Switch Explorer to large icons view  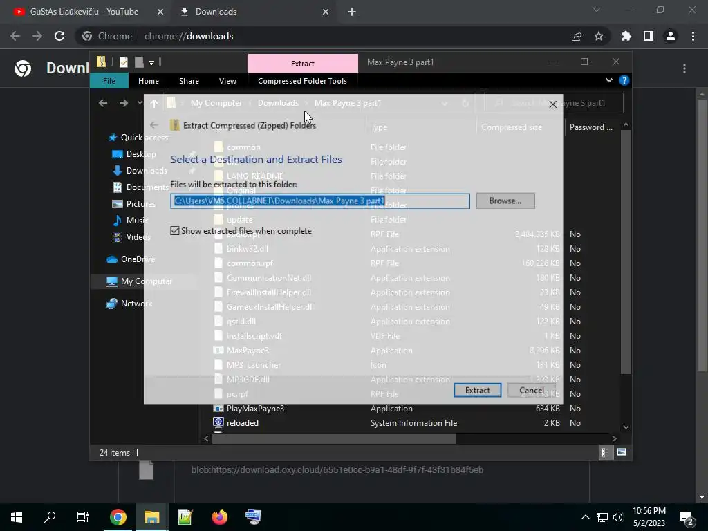click(x=622, y=452)
